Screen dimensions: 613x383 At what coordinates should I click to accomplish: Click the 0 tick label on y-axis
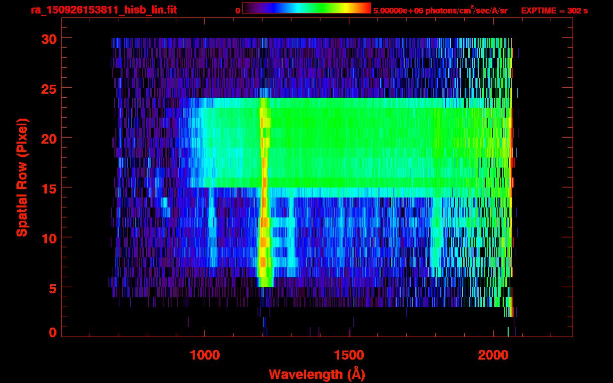[x=51, y=332]
